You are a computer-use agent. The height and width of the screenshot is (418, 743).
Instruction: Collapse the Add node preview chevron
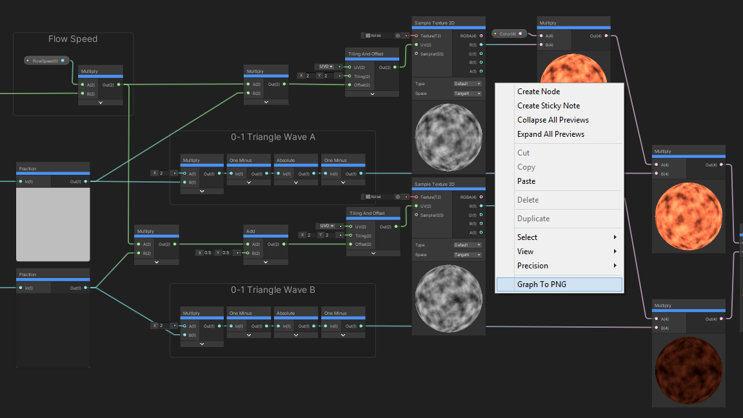pos(266,262)
